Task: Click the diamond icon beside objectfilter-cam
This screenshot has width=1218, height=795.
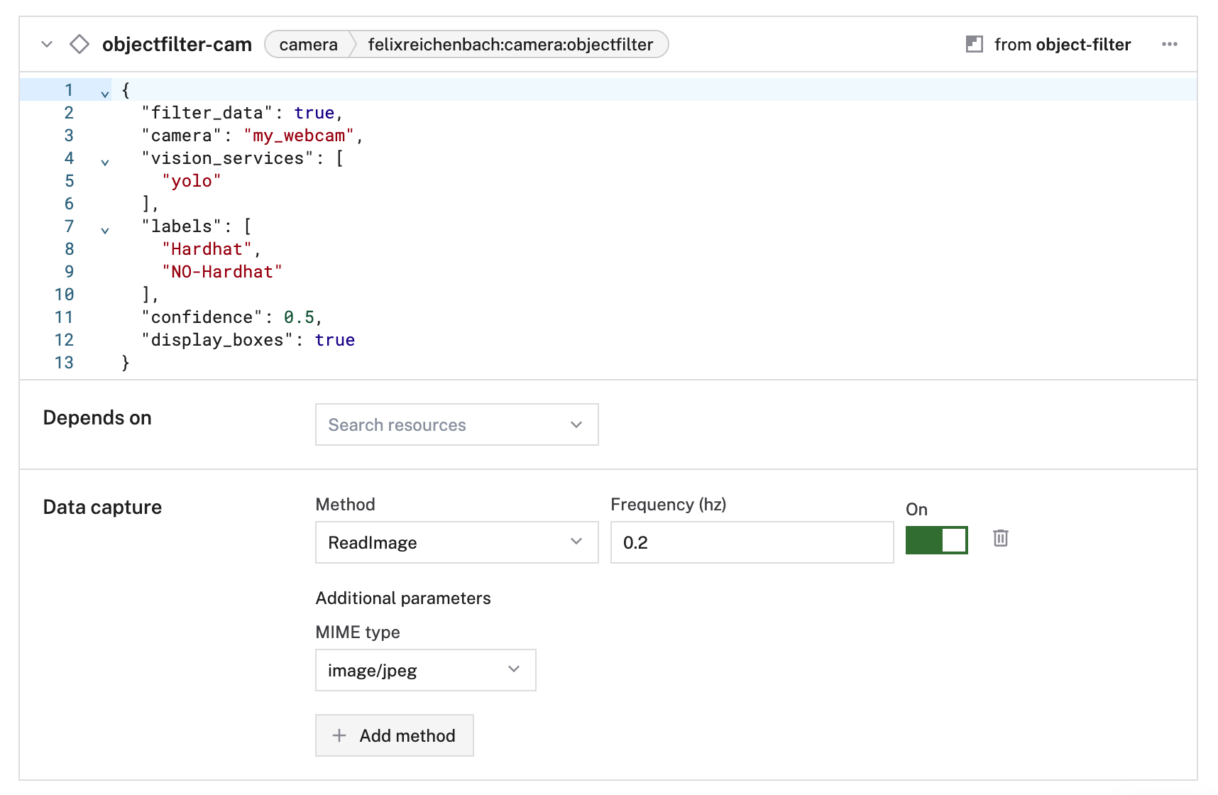Action: (79, 44)
